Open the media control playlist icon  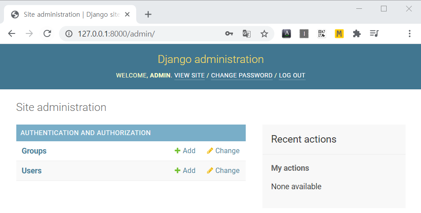point(374,33)
